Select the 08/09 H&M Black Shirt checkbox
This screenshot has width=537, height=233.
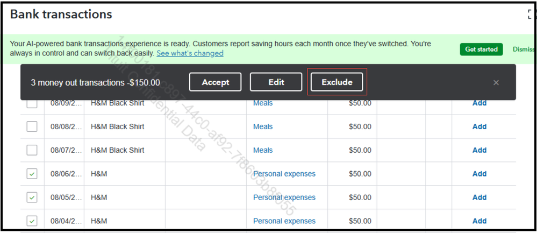[32, 103]
